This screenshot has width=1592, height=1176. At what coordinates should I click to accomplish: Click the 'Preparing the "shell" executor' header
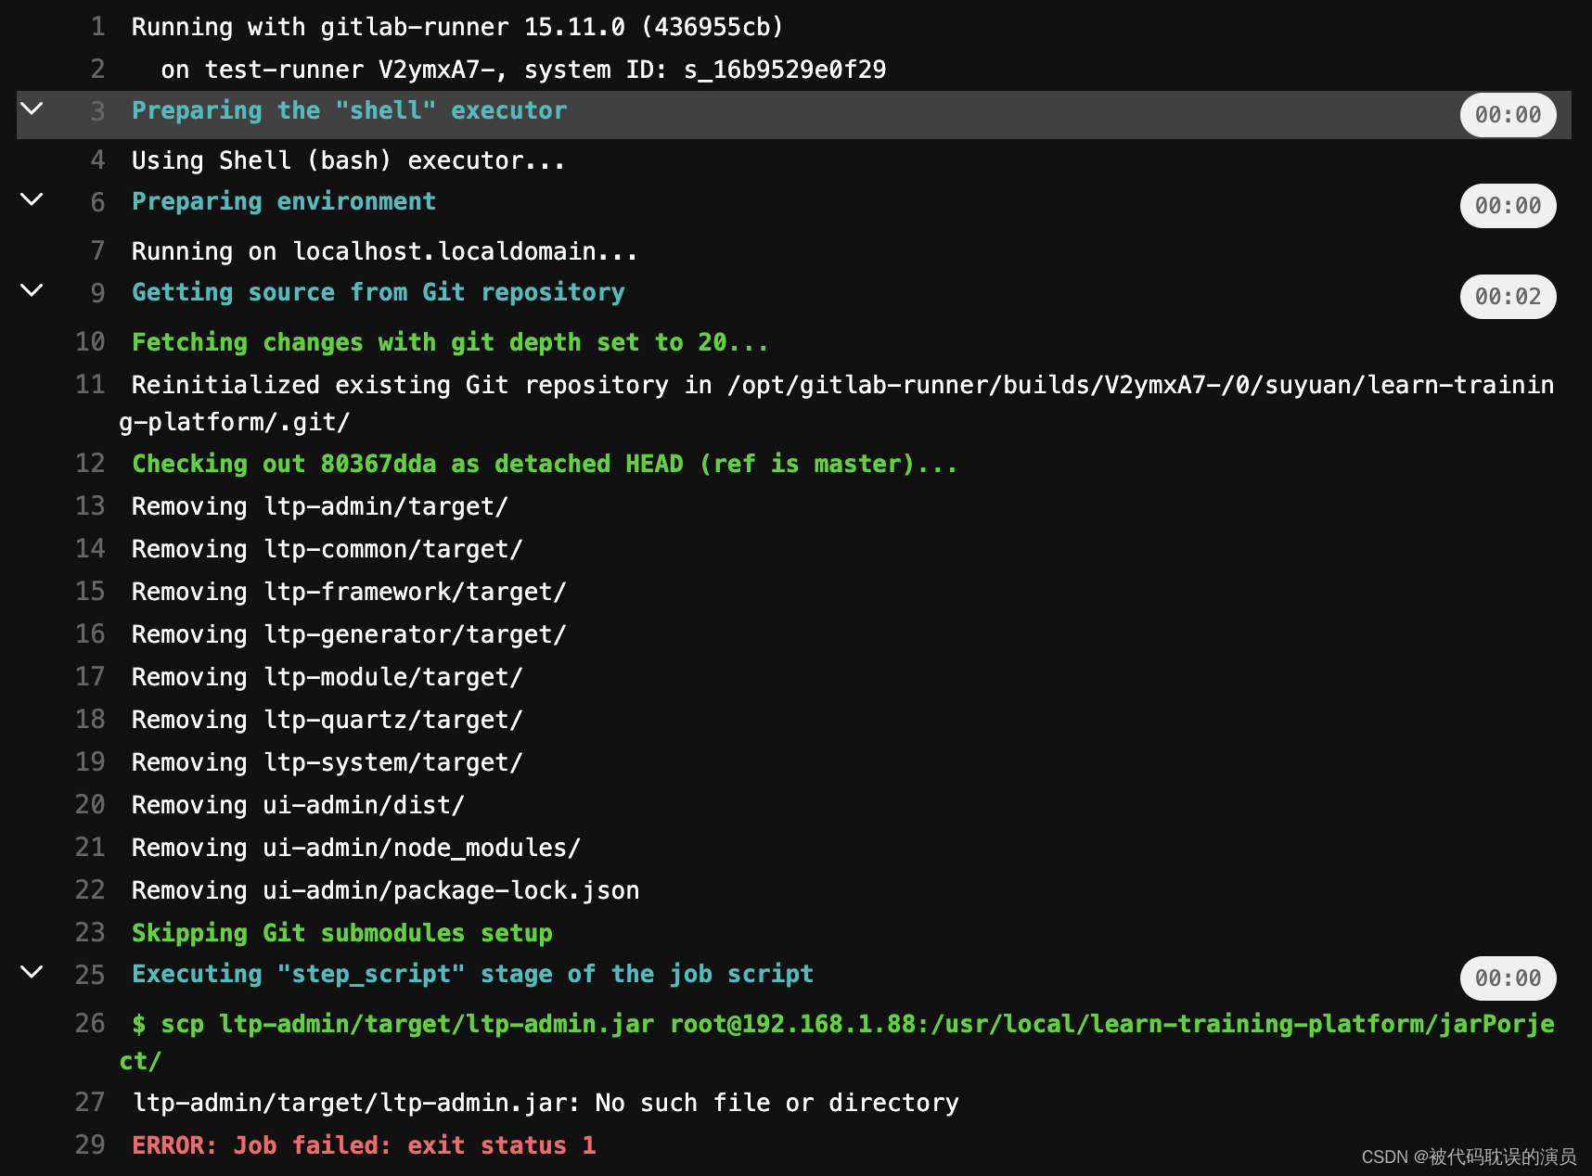[349, 110]
